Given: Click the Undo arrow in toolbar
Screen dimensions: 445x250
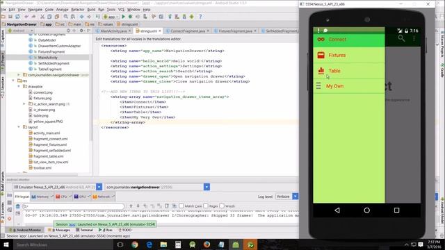Looking at the screenshot, I should click(26, 17).
